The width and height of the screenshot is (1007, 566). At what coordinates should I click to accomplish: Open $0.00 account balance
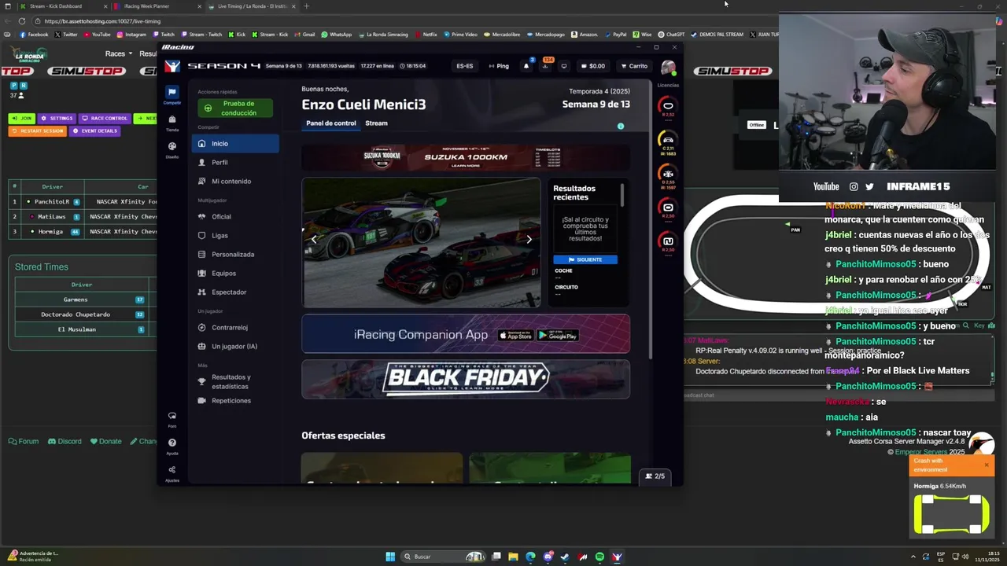tap(592, 66)
